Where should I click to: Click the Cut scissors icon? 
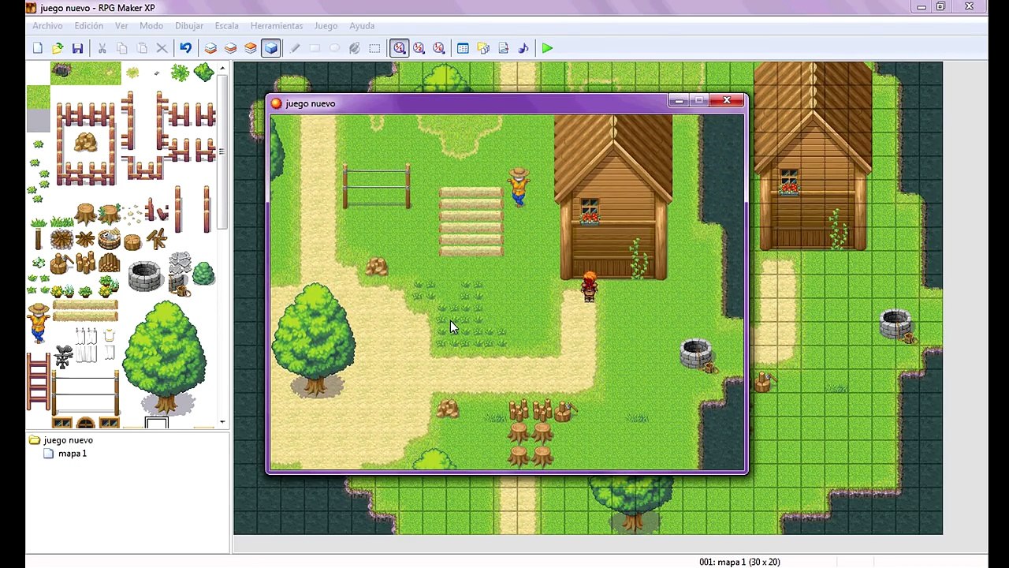click(102, 48)
